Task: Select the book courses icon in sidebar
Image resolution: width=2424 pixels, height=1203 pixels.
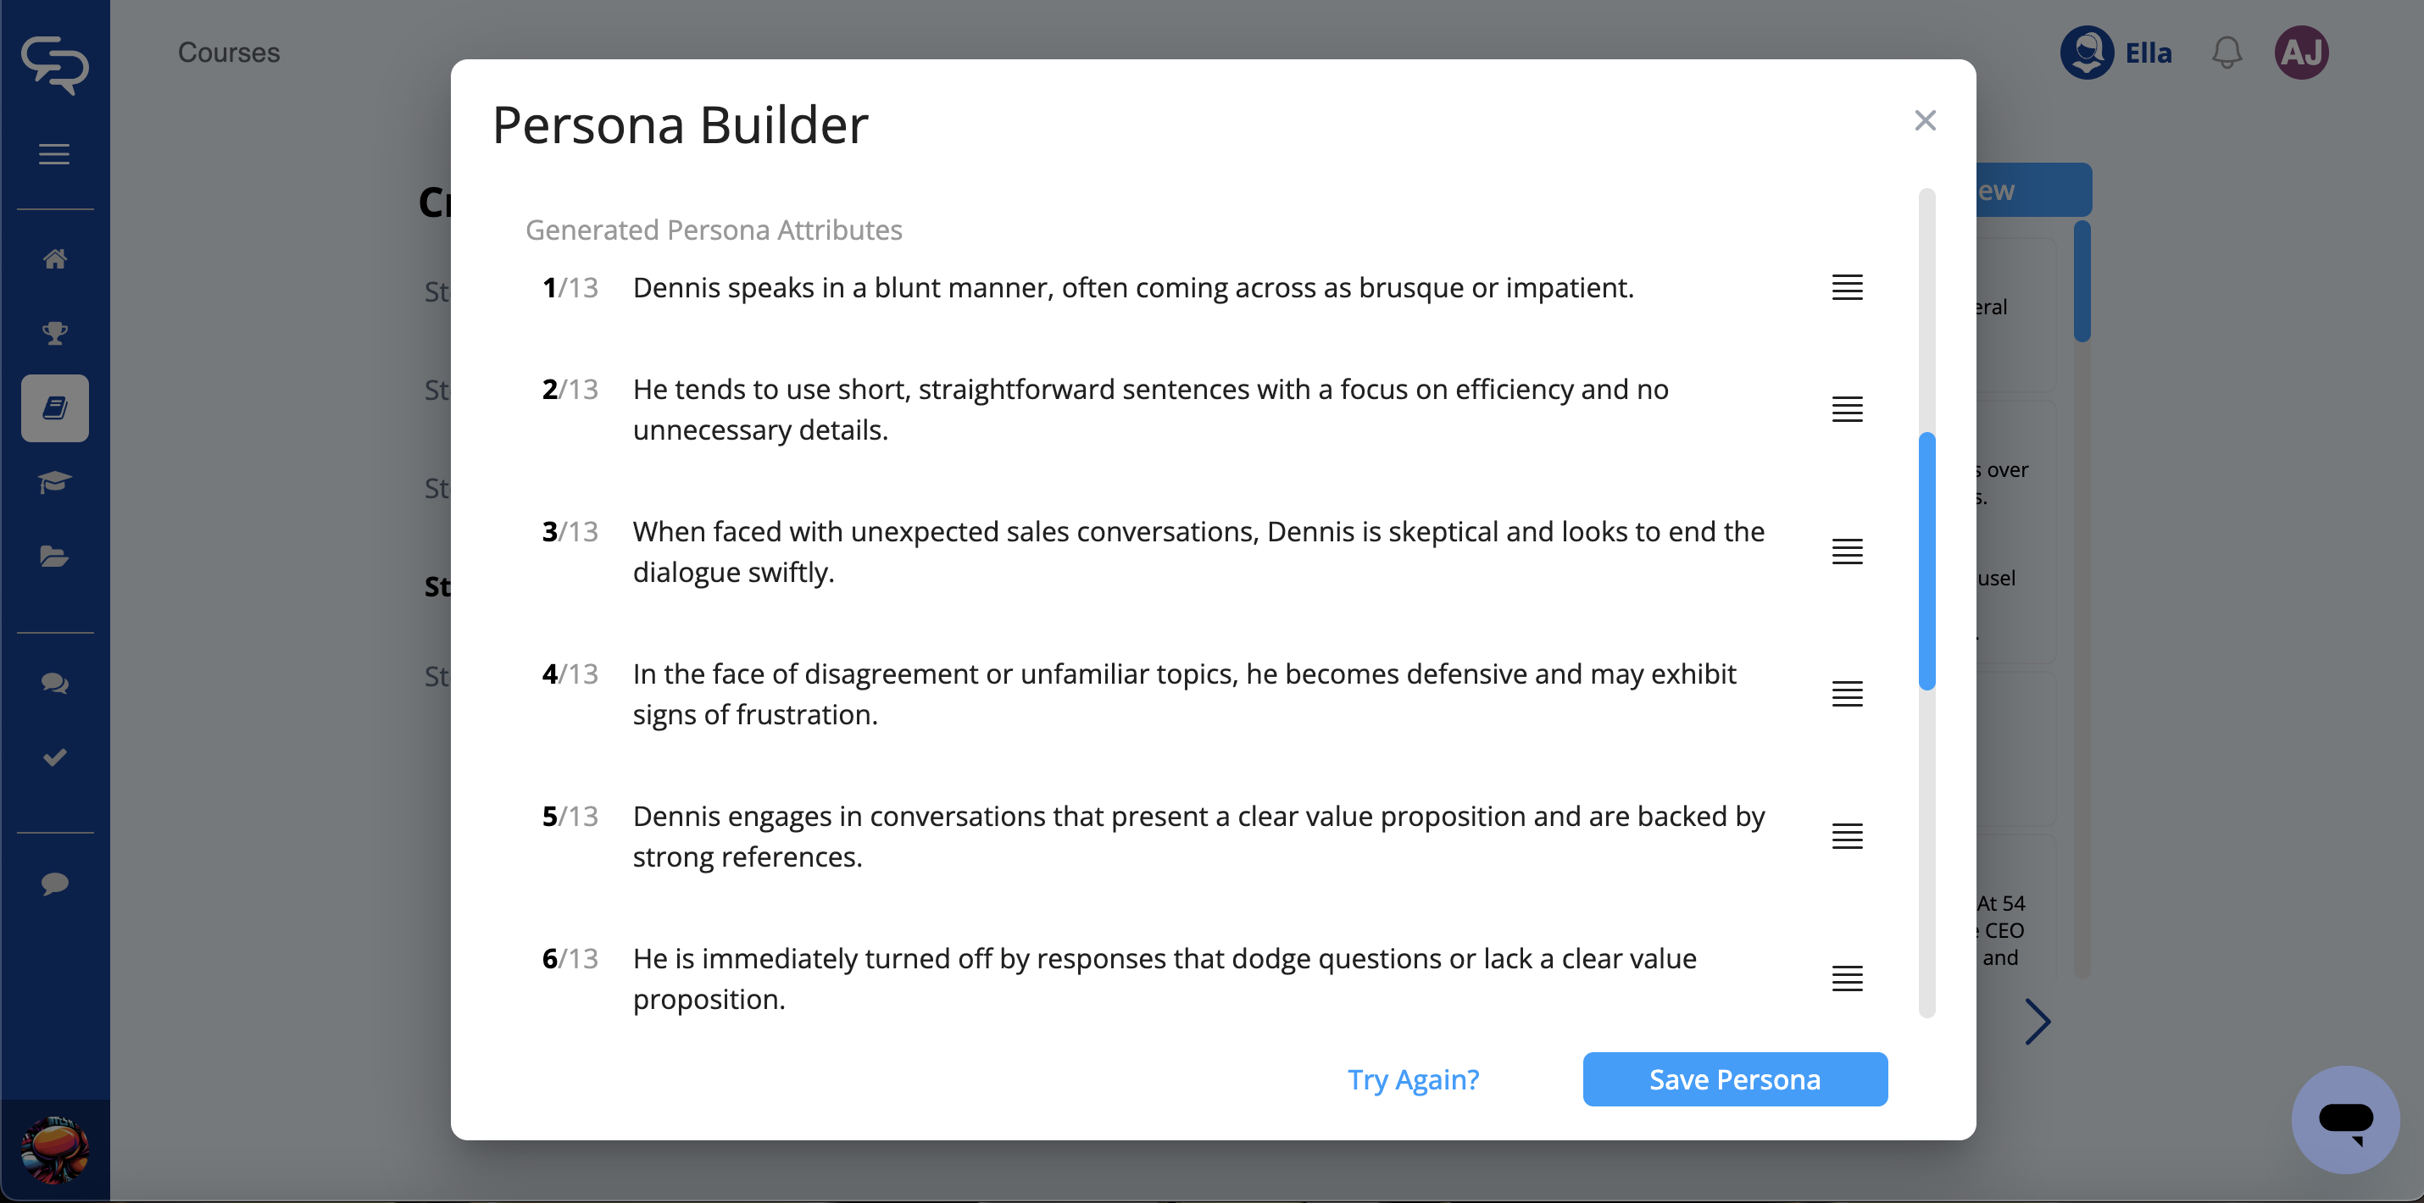Action: pos(54,408)
